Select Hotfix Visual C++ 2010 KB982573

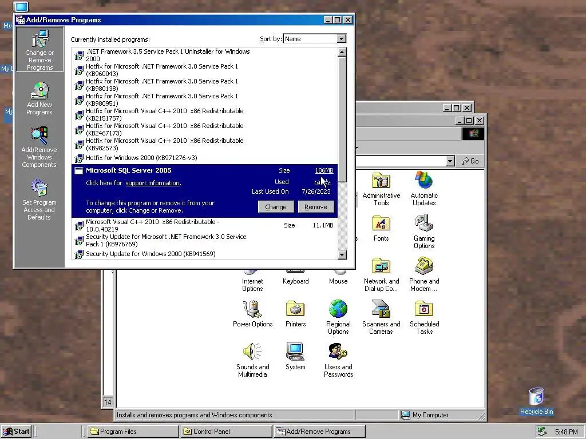205,145
